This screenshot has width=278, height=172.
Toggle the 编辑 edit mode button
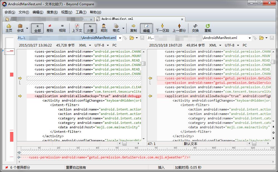[x=146, y=28]
